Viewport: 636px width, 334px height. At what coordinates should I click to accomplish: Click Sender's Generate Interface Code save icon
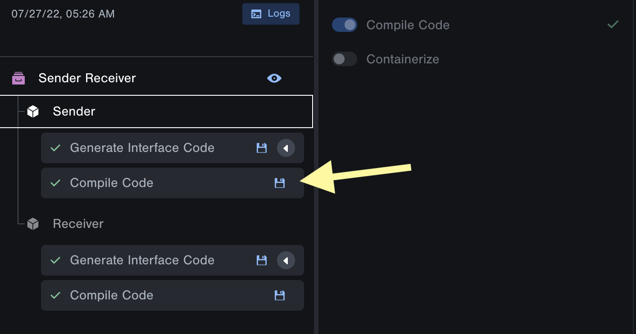click(x=262, y=148)
